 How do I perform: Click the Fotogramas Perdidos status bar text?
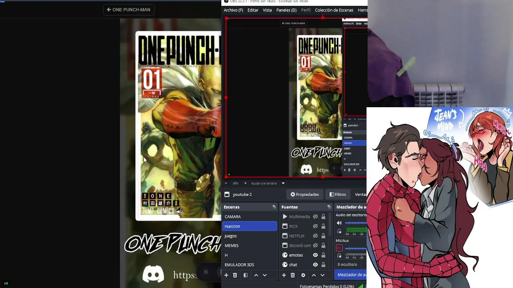coord(327,286)
